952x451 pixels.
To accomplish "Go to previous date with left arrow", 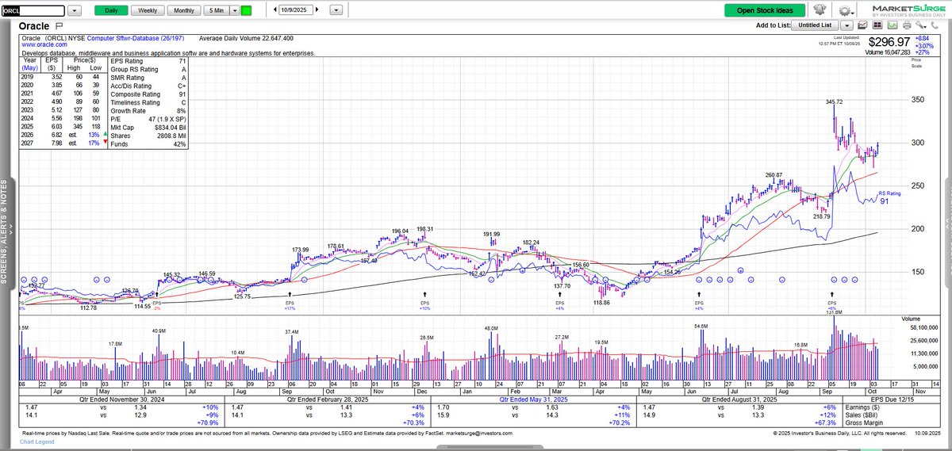I will tap(274, 10).
